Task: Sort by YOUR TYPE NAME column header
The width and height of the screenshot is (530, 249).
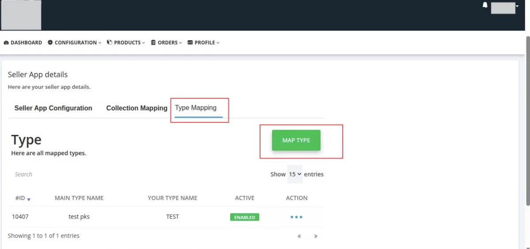Action: click(173, 198)
